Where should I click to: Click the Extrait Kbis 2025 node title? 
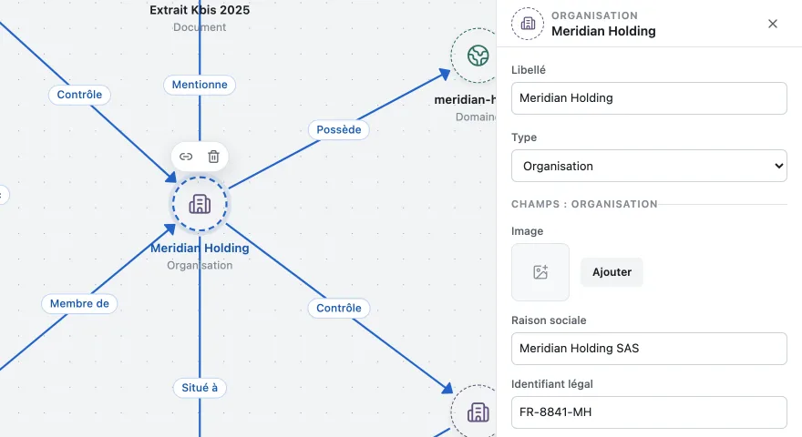coord(200,10)
